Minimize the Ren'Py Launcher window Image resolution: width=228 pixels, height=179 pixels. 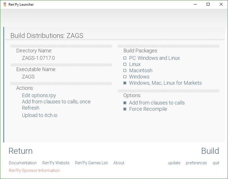coord(195,4)
